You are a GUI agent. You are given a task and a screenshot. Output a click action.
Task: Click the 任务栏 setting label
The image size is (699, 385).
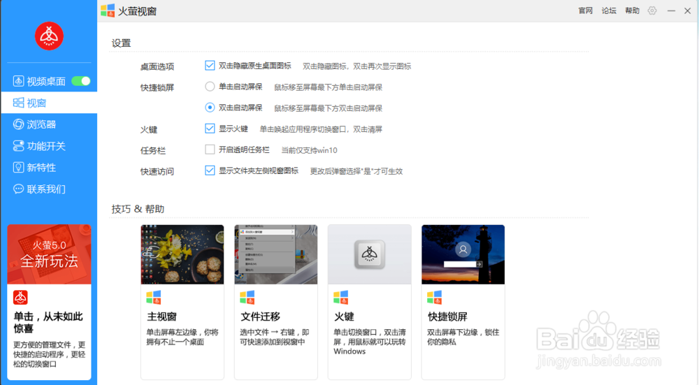(153, 151)
